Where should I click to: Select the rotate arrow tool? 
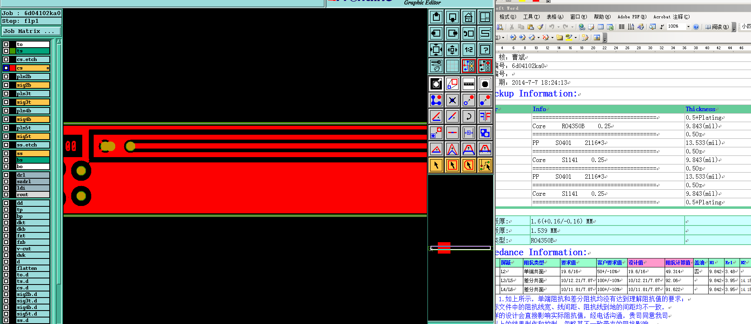(469, 117)
